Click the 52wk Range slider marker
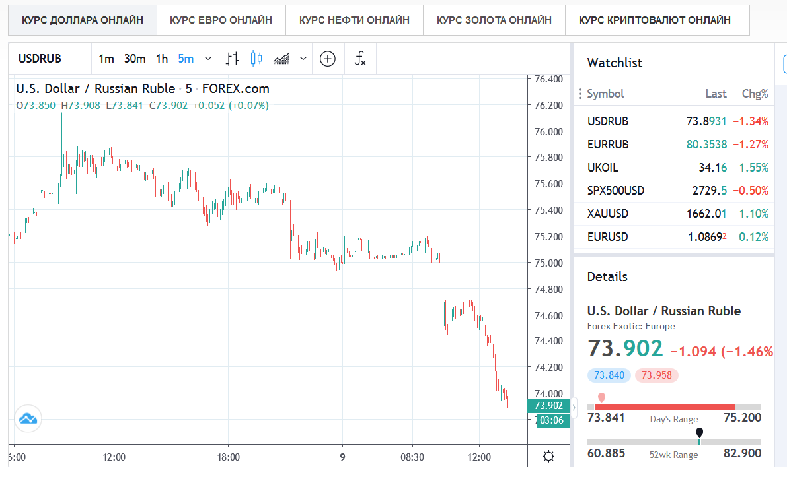Image resolution: width=787 pixels, height=483 pixels. pos(699,434)
